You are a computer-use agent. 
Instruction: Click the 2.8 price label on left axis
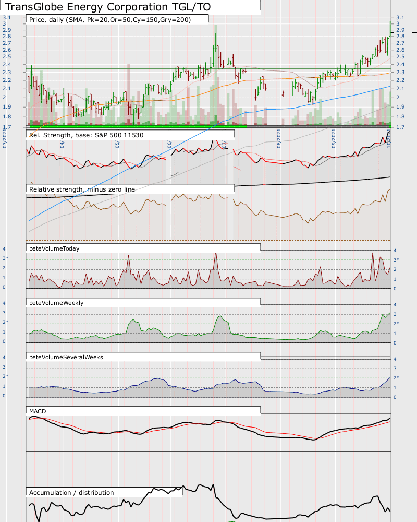[7, 37]
